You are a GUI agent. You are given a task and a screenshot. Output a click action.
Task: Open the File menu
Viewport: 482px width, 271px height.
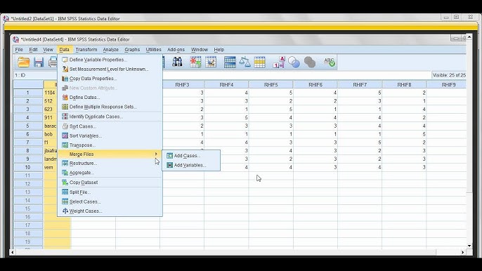(x=19, y=49)
